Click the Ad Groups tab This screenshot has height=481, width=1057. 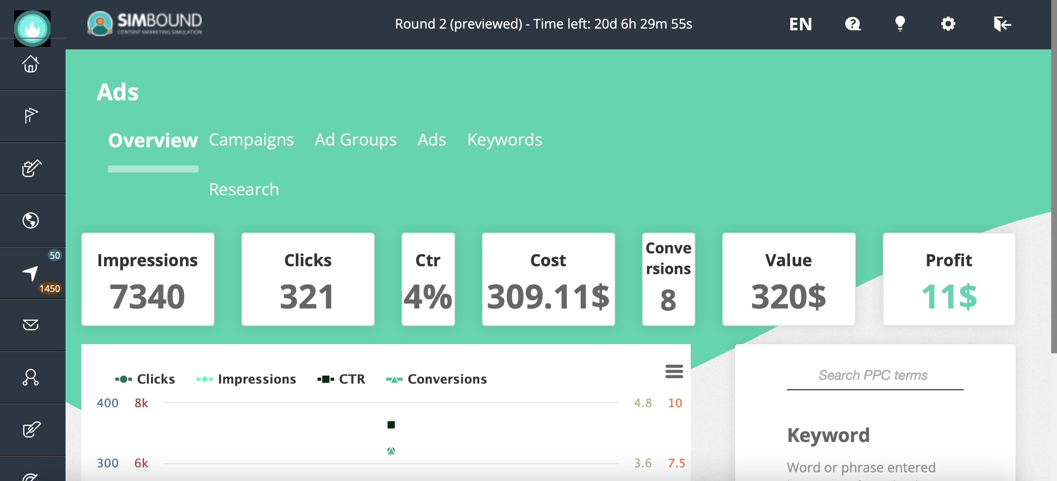pyautogui.click(x=356, y=140)
